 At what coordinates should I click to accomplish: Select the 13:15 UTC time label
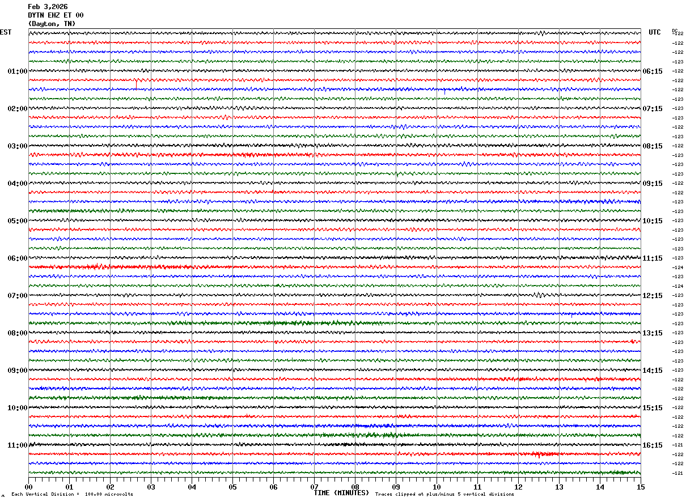pos(653,333)
